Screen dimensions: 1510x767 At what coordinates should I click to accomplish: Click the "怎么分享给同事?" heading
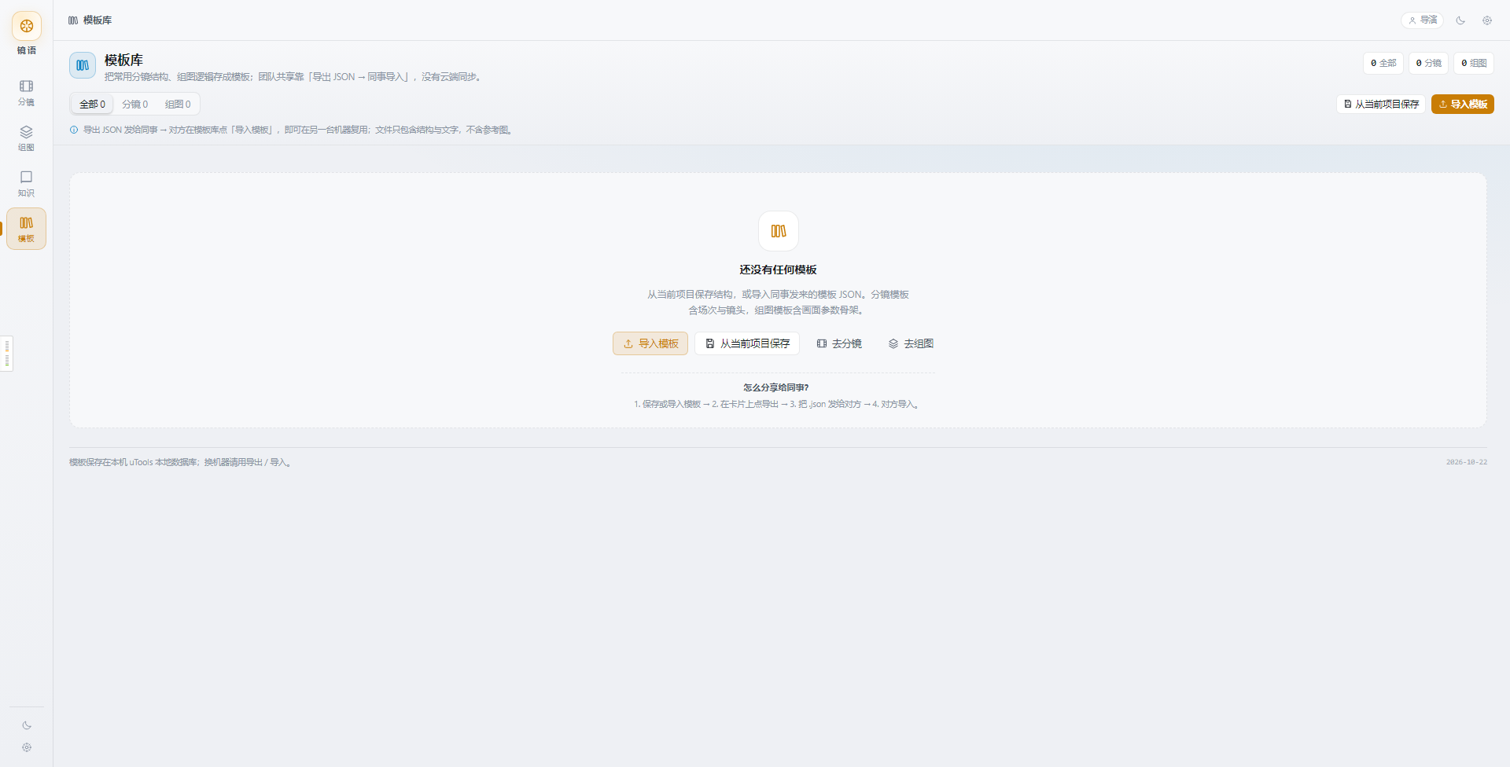pos(776,387)
